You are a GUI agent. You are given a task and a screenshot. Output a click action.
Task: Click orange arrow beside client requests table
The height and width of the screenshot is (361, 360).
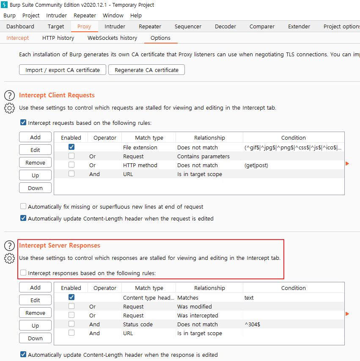[347, 163]
